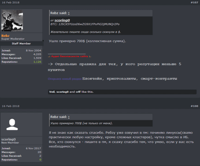
Task: View scoring0's message count 20
Action: [39, 152]
